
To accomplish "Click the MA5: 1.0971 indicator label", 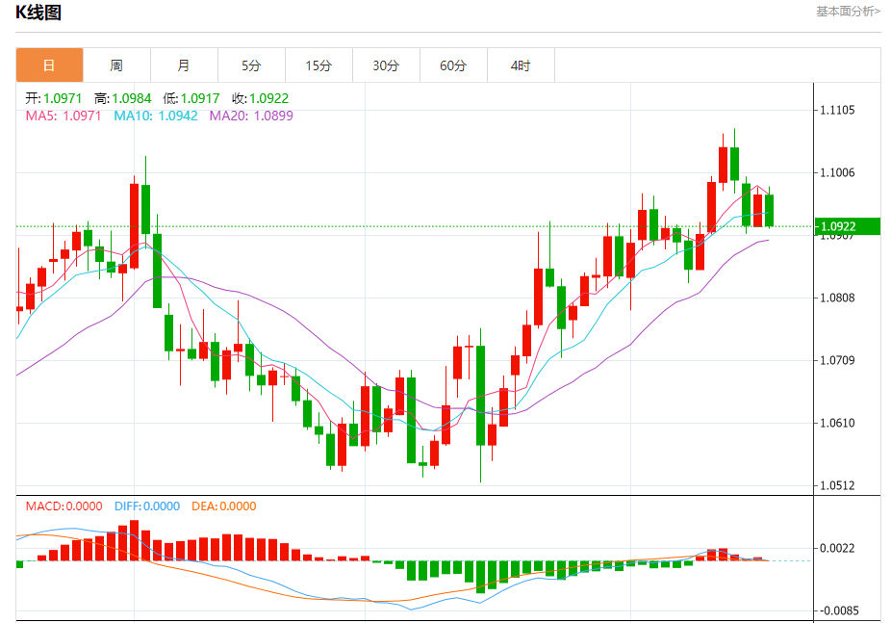I will click(x=64, y=116).
